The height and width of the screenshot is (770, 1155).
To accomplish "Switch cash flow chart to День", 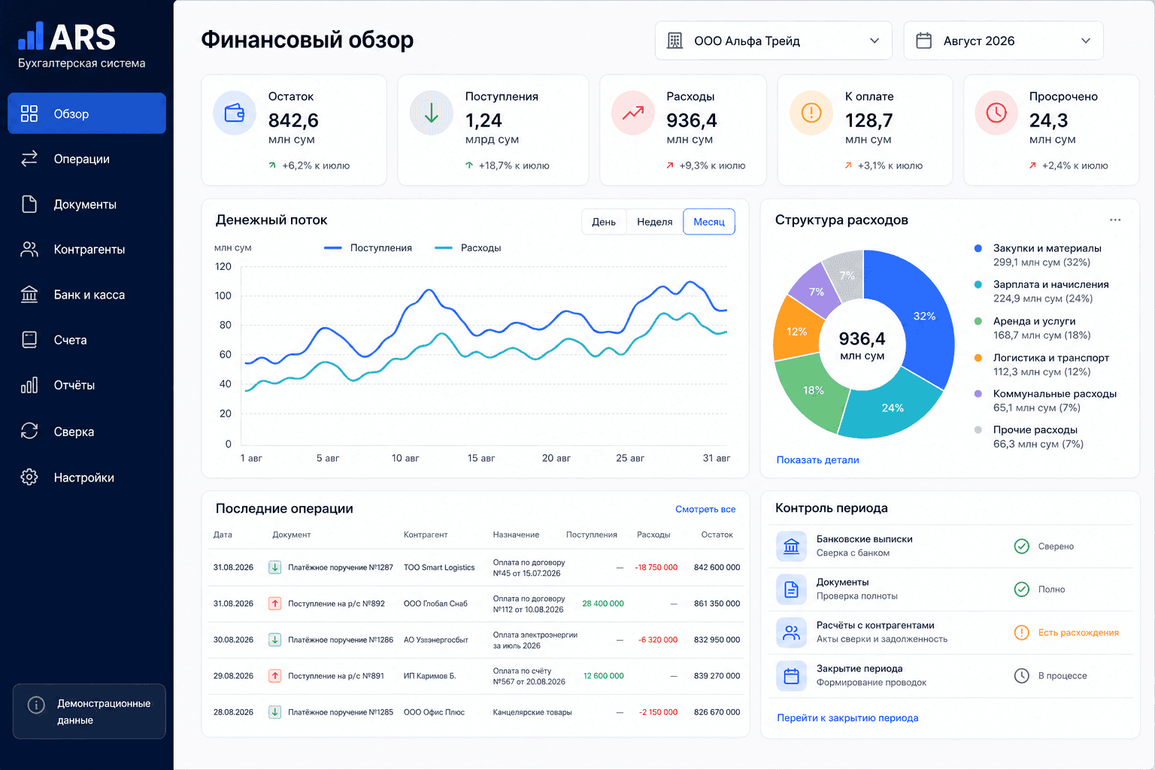I will [x=604, y=222].
